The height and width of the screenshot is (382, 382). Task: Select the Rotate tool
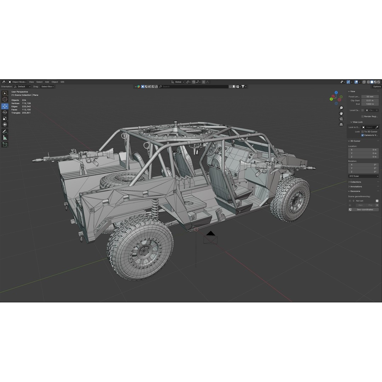[x=5, y=112]
